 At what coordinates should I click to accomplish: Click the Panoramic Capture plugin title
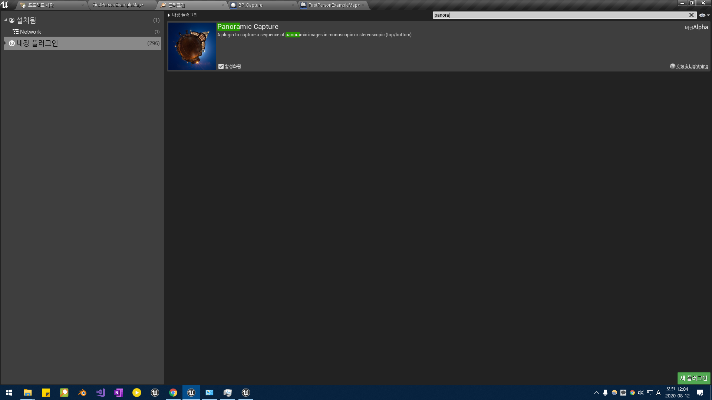pos(248,27)
